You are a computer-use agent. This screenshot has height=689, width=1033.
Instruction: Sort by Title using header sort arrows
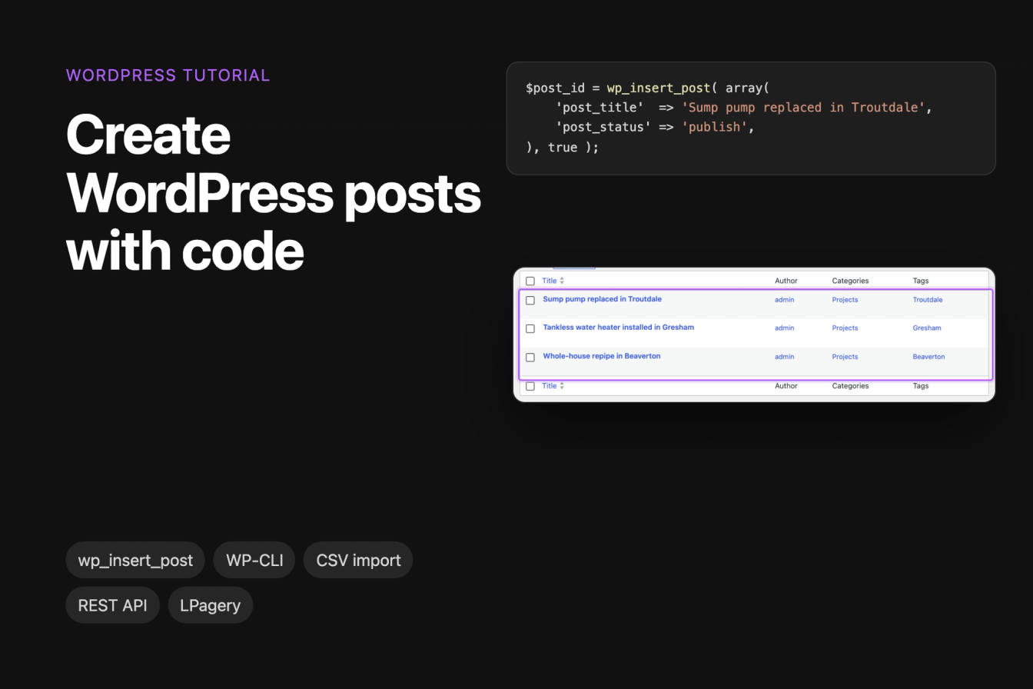click(562, 281)
